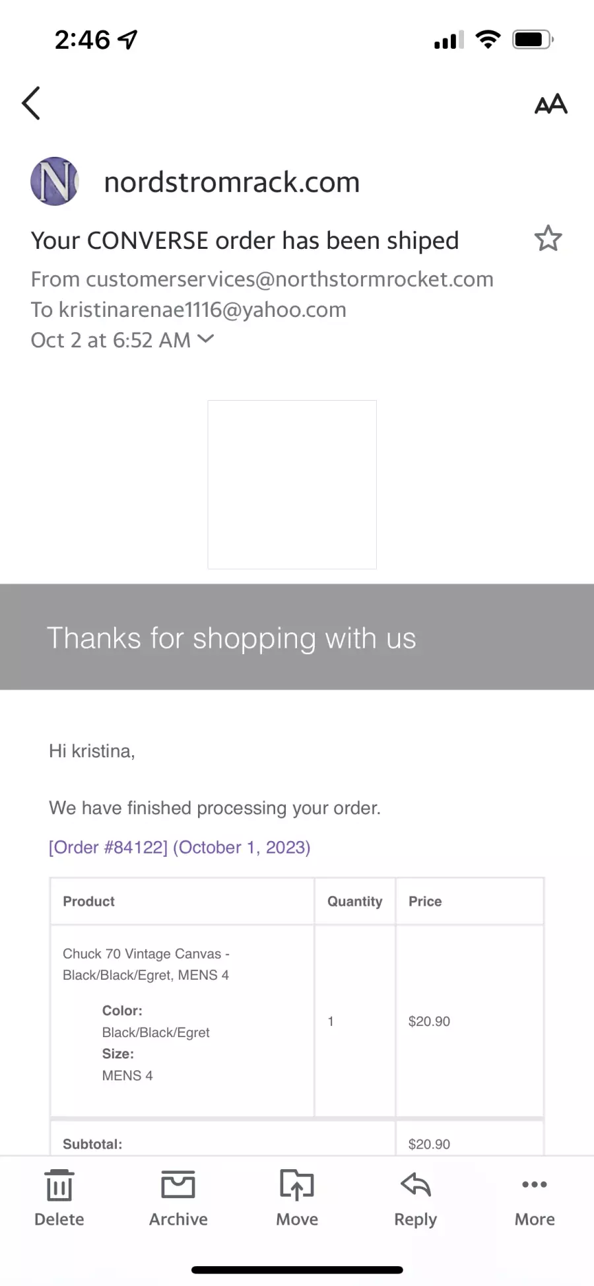Tap the nordstromrack.com sender name
594x1286 pixels.
point(232,182)
